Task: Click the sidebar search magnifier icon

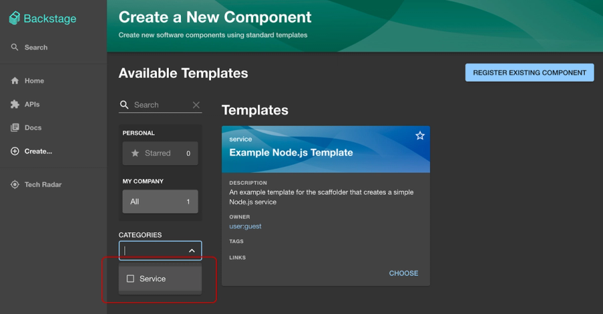Action: 15,48
